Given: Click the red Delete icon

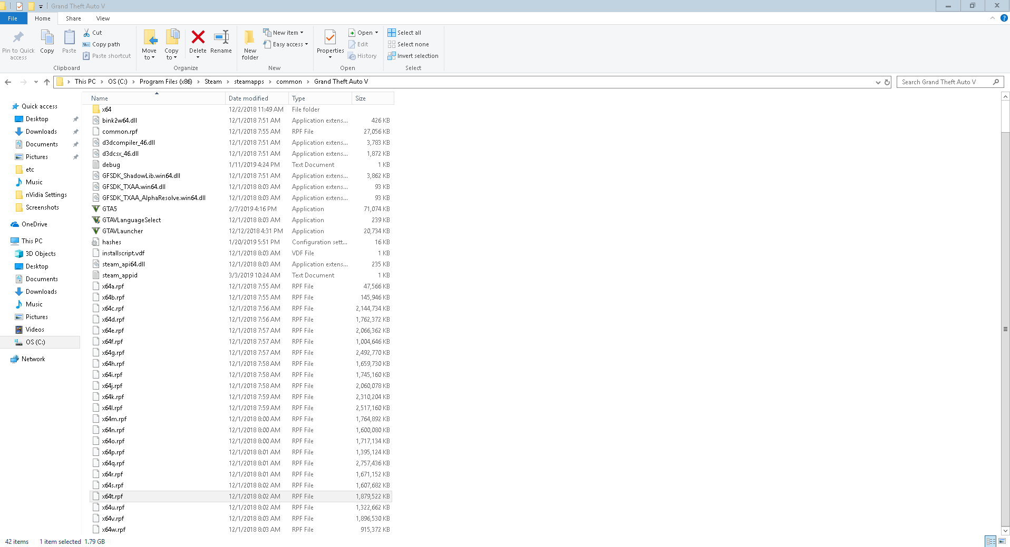Looking at the screenshot, I should 198,37.
